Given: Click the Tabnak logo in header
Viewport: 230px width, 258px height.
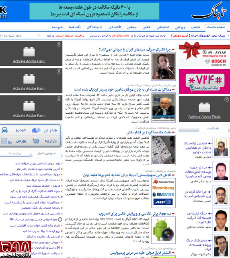Looking at the screenshot, I should [209, 12].
